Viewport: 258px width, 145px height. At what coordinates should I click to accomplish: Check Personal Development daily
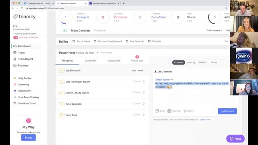[x=95, y=41]
